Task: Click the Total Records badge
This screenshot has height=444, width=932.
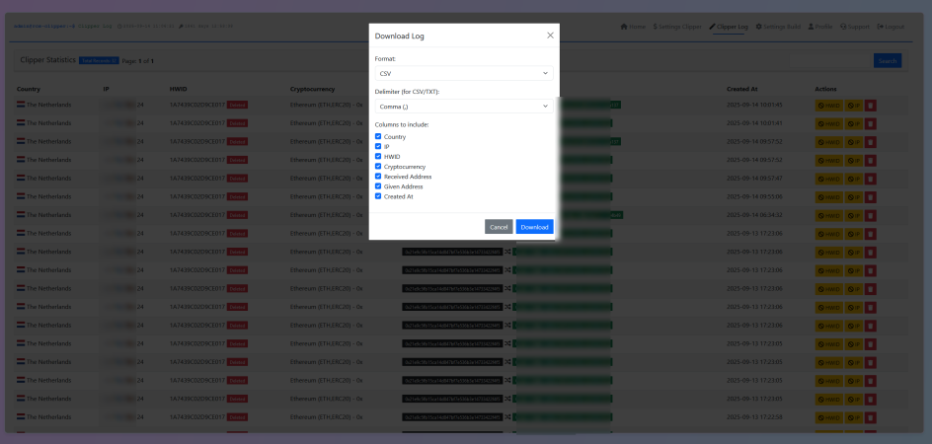Action: (99, 60)
